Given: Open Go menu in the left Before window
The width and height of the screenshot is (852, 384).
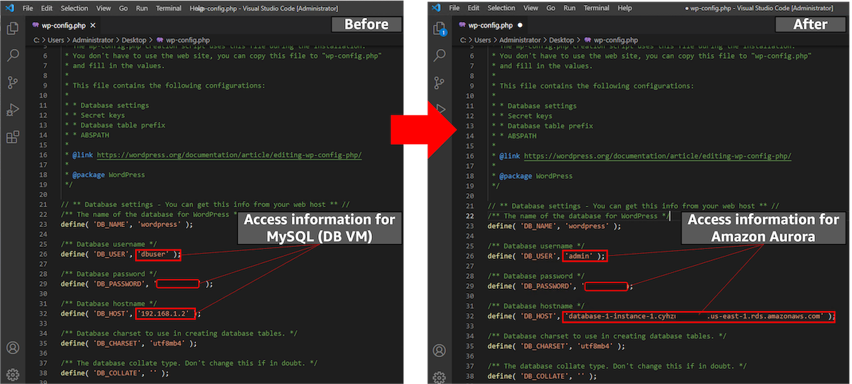Looking at the screenshot, I should coord(124,8).
